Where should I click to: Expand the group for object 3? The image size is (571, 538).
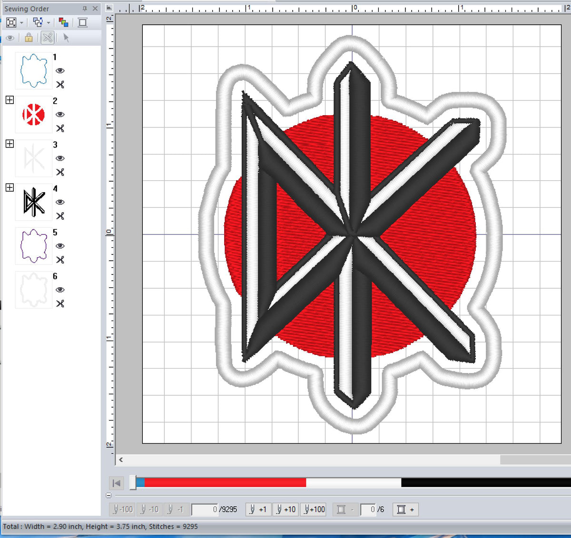[x=10, y=144]
